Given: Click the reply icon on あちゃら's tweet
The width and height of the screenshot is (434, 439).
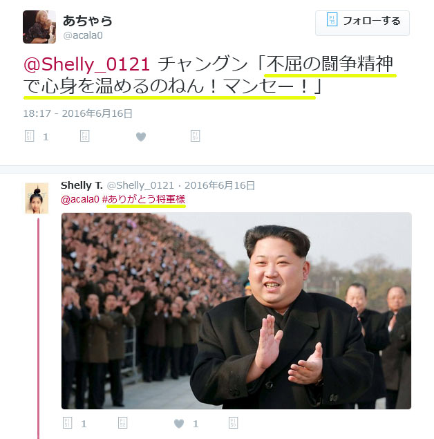Looking at the screenshot, I should tap(30, 136).
